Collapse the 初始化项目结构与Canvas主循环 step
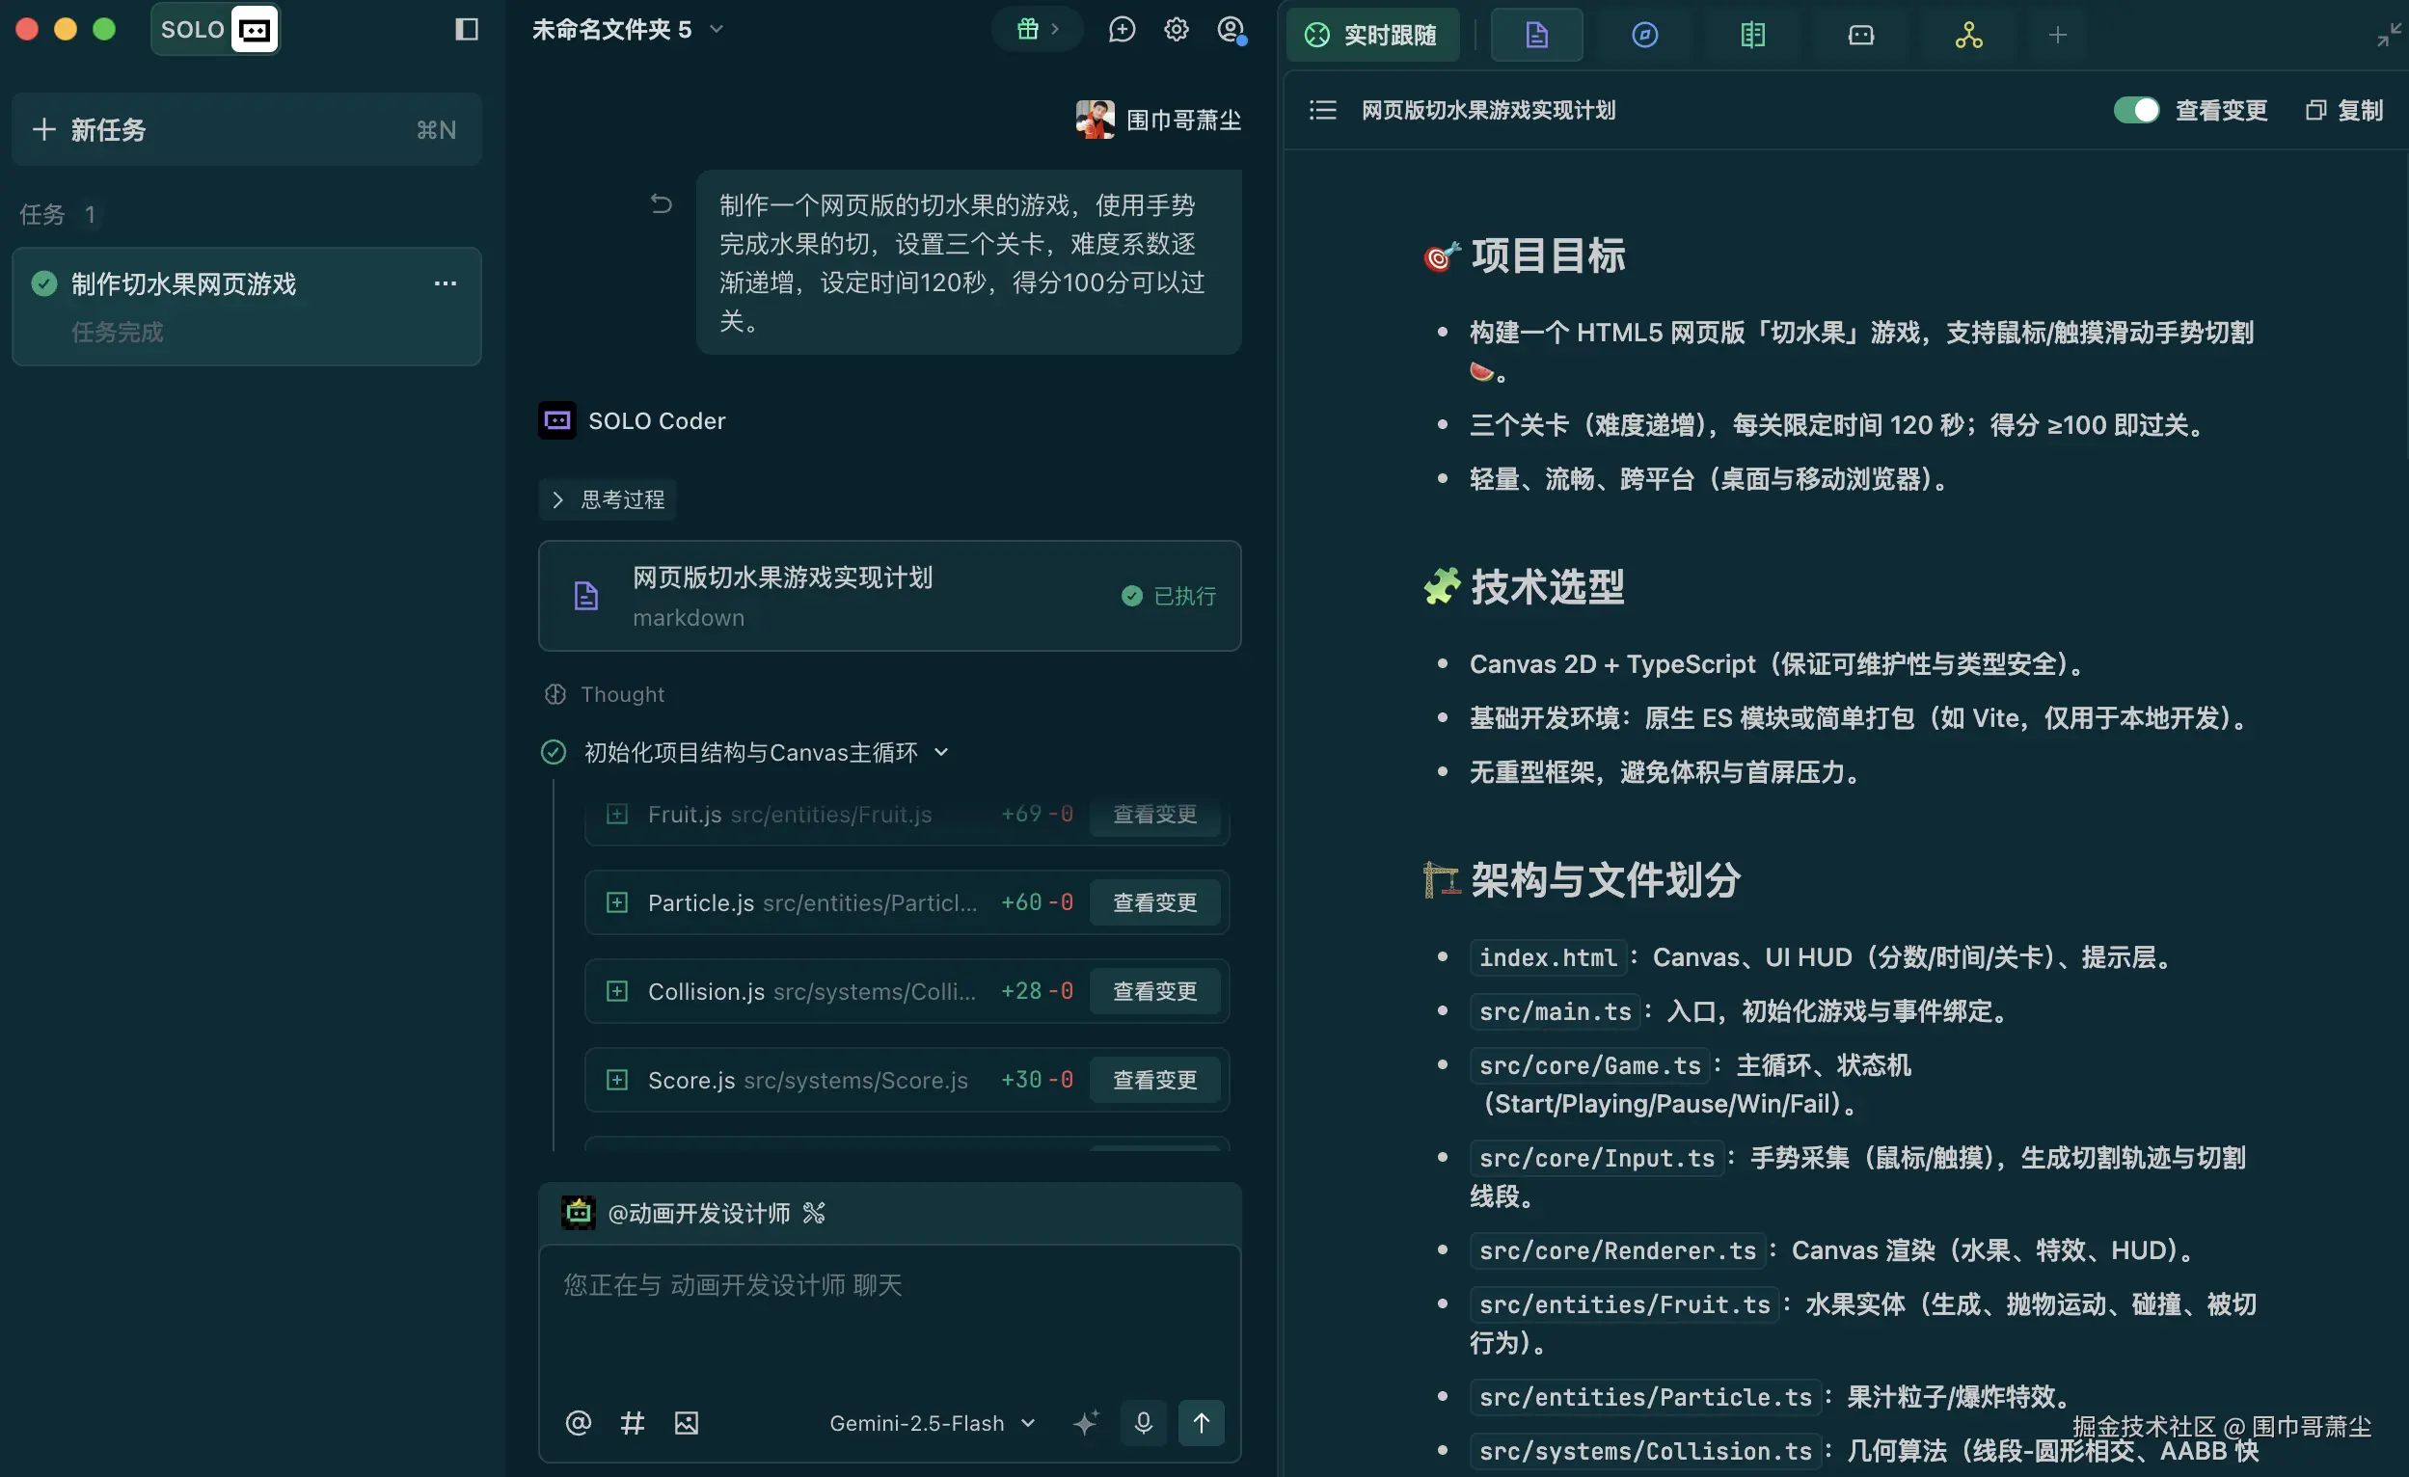The height and width of the screenshot is (1477, 2409). point(941,753)
